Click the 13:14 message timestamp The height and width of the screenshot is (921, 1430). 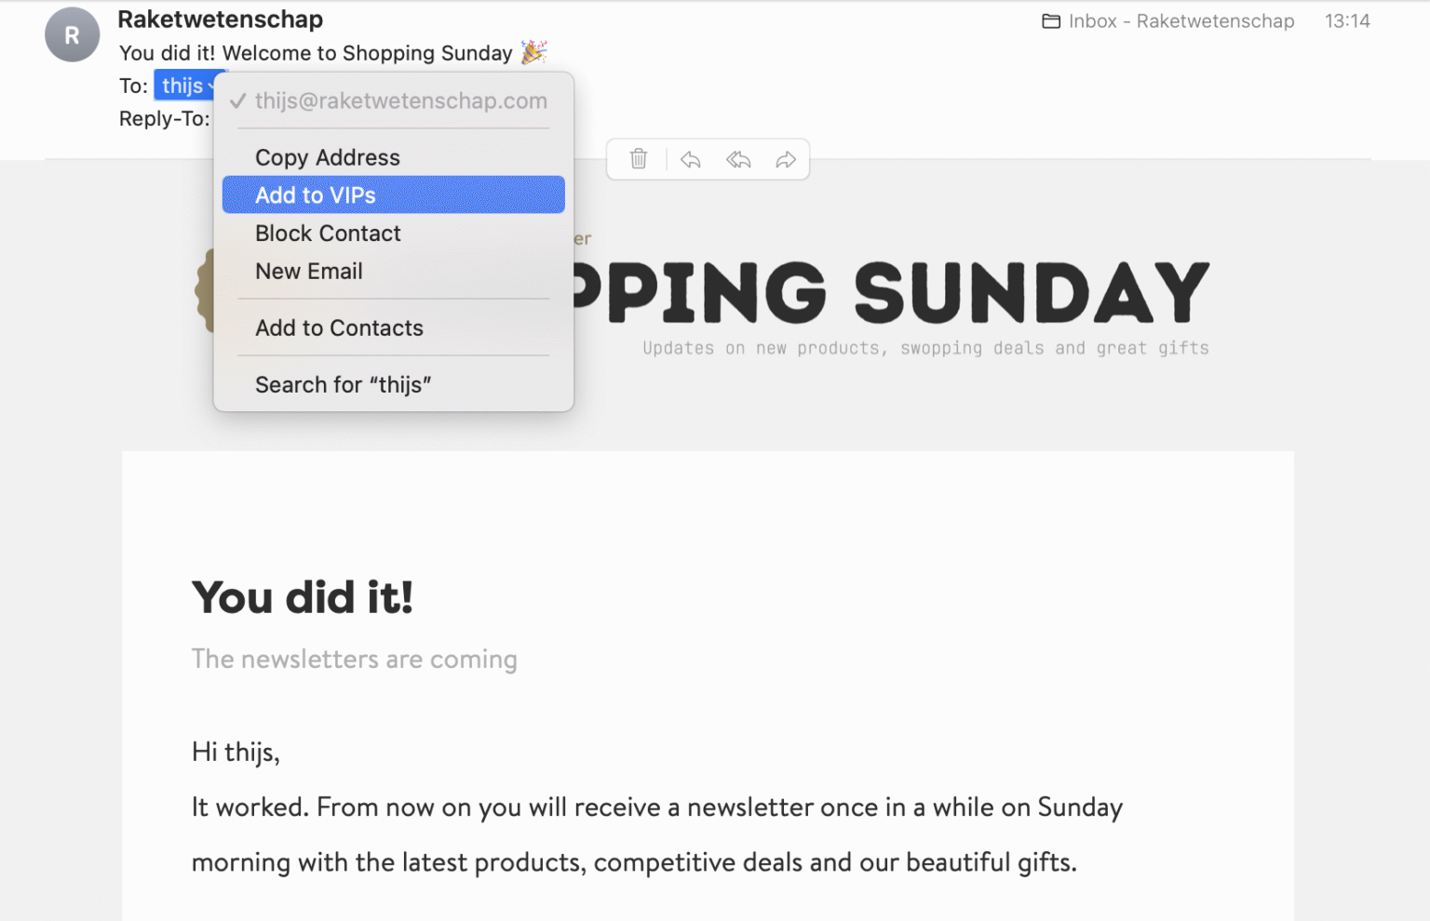point(1346,21)
